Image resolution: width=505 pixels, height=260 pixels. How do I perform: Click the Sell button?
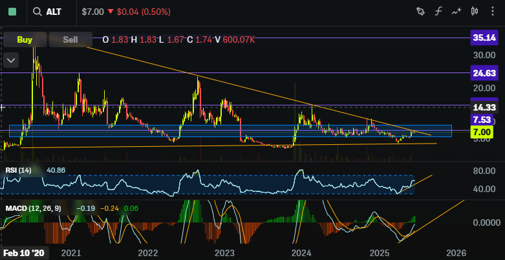click(x=70, y=39)
